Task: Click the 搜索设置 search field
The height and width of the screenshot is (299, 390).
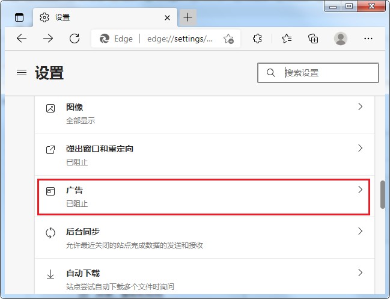Action: 324,73
